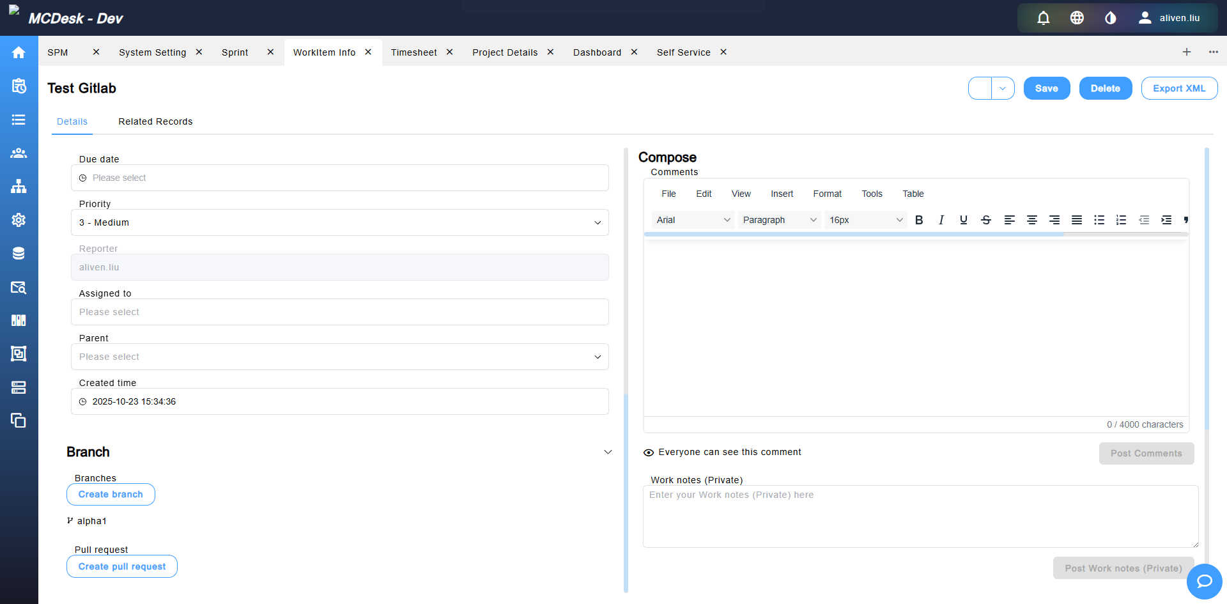Close the System Setting tab
The width and height of the screenshot is (1227, 604).
coord(199,52)
